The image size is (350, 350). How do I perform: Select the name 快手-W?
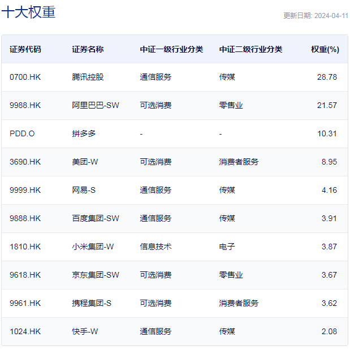(85, 331)
